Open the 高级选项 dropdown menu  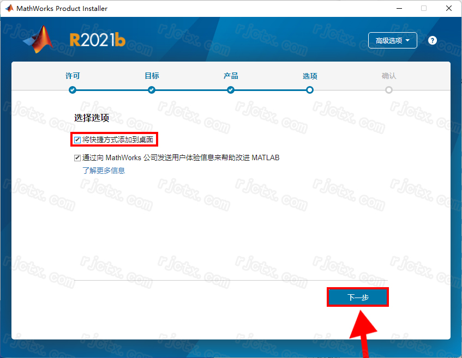393,40
